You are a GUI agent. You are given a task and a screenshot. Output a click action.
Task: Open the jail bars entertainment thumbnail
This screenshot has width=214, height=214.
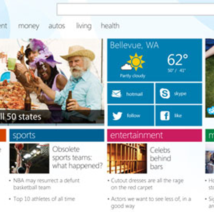coord(127,158)
